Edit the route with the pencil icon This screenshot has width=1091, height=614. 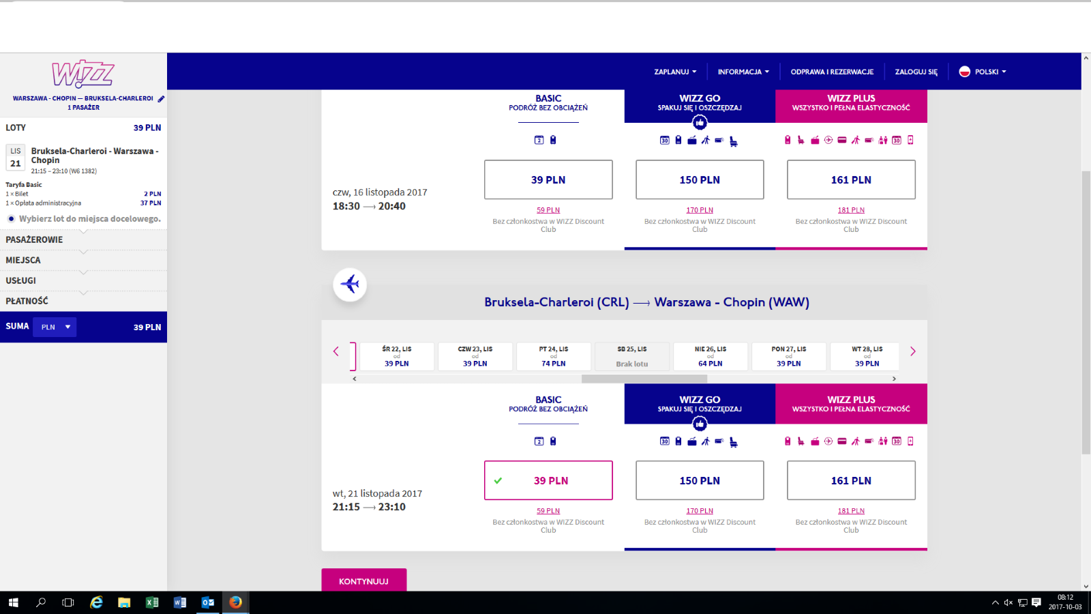coord(161,99)
